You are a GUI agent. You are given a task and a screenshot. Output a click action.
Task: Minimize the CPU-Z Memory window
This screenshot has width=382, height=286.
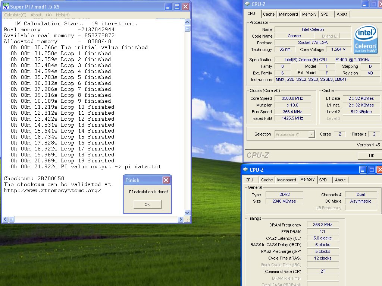(363, 170)
